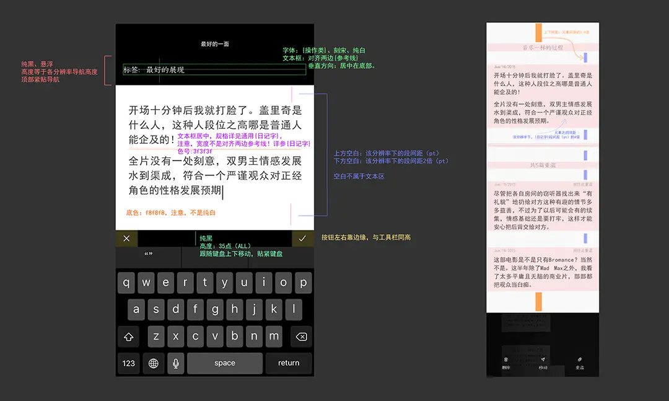This screenshot has height=401, width=669.
Task: Tap the globe language switch key
Action: (153, 363)
